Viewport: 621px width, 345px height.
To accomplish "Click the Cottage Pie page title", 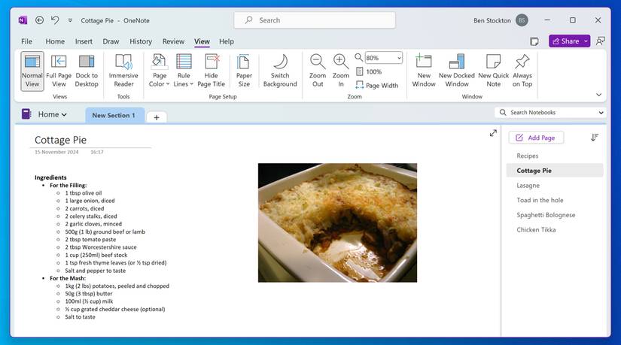I will (x=61, y=140).
